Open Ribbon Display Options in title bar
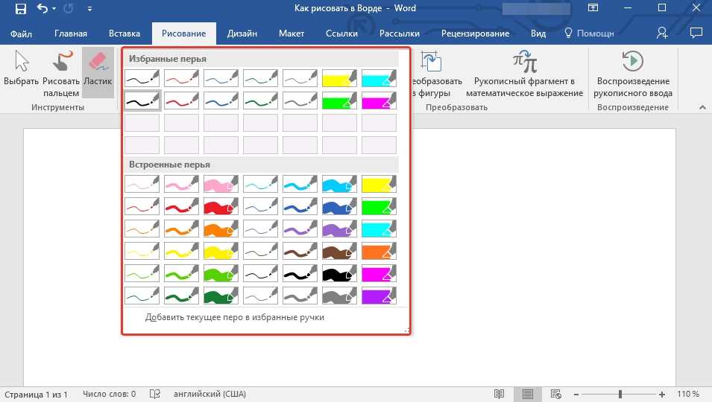 [x=593, y=9]
